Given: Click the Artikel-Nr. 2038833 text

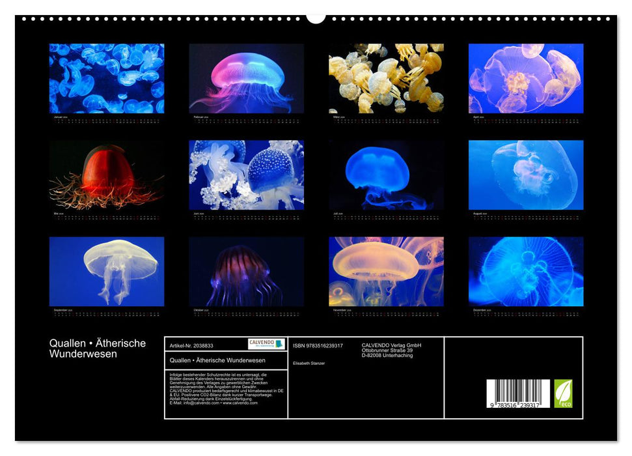Looking at the screenshot, I should (191, 345).
